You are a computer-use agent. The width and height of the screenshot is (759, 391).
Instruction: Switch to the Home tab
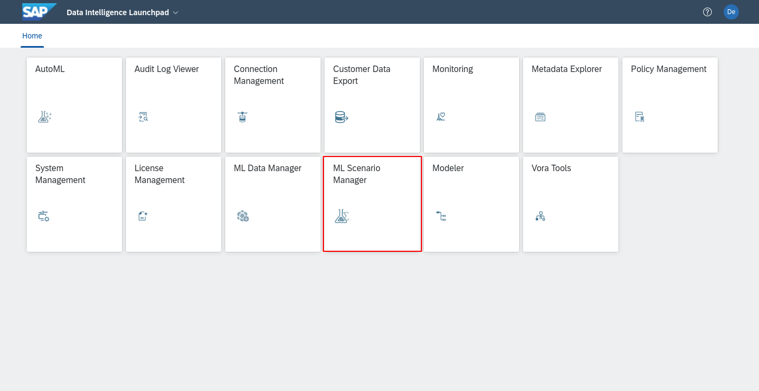[32, 36]
